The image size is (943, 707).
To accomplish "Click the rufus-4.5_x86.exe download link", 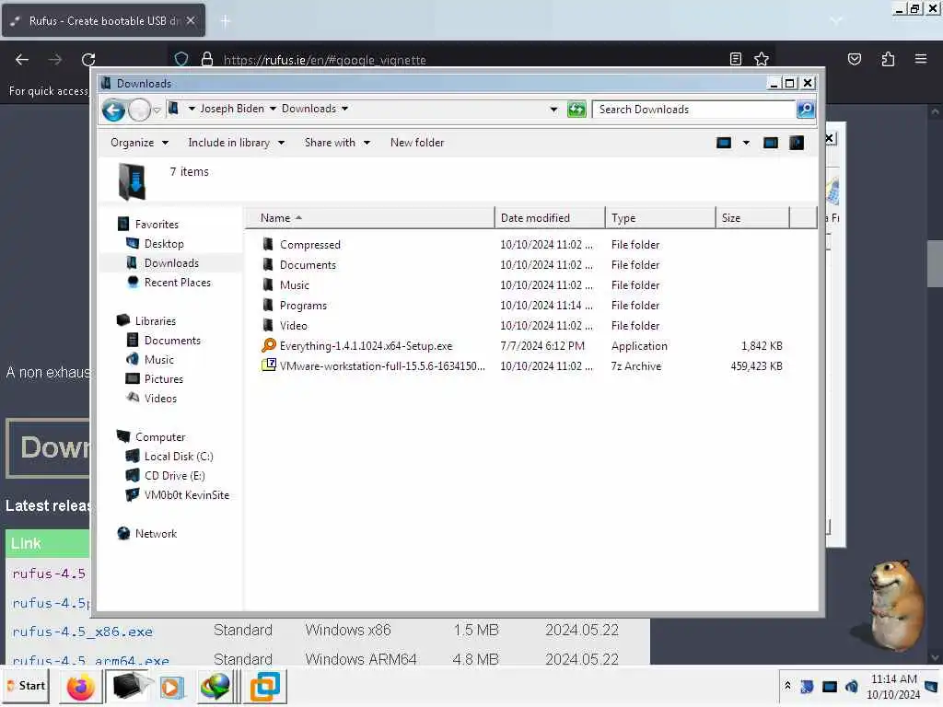I will (82, 632).
